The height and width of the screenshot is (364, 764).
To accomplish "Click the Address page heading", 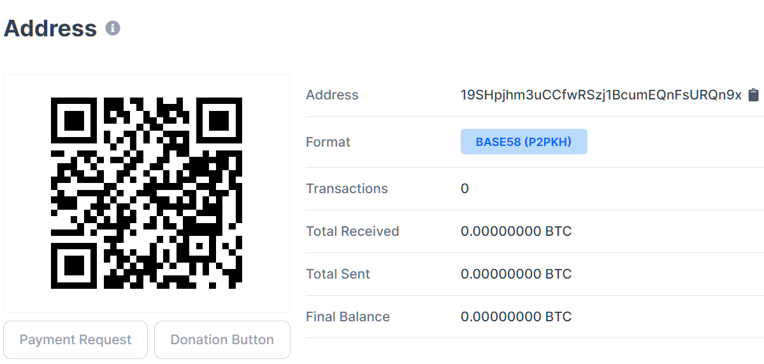I will tap(50, 29).
